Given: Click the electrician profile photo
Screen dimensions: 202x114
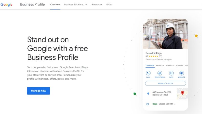Looking at the screenshot, I should (x=165, y=34).
